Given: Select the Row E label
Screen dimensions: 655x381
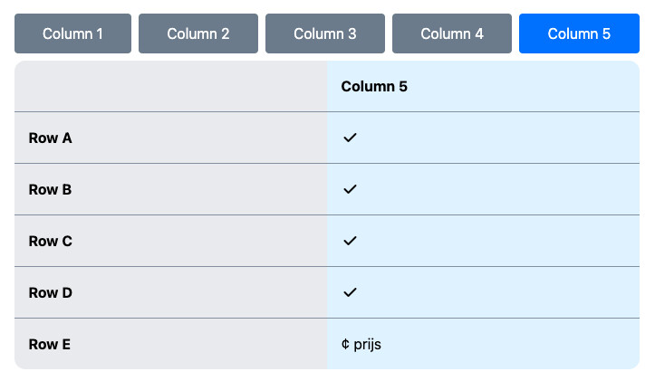Looking at the screenshot, I should coord(49,345).
